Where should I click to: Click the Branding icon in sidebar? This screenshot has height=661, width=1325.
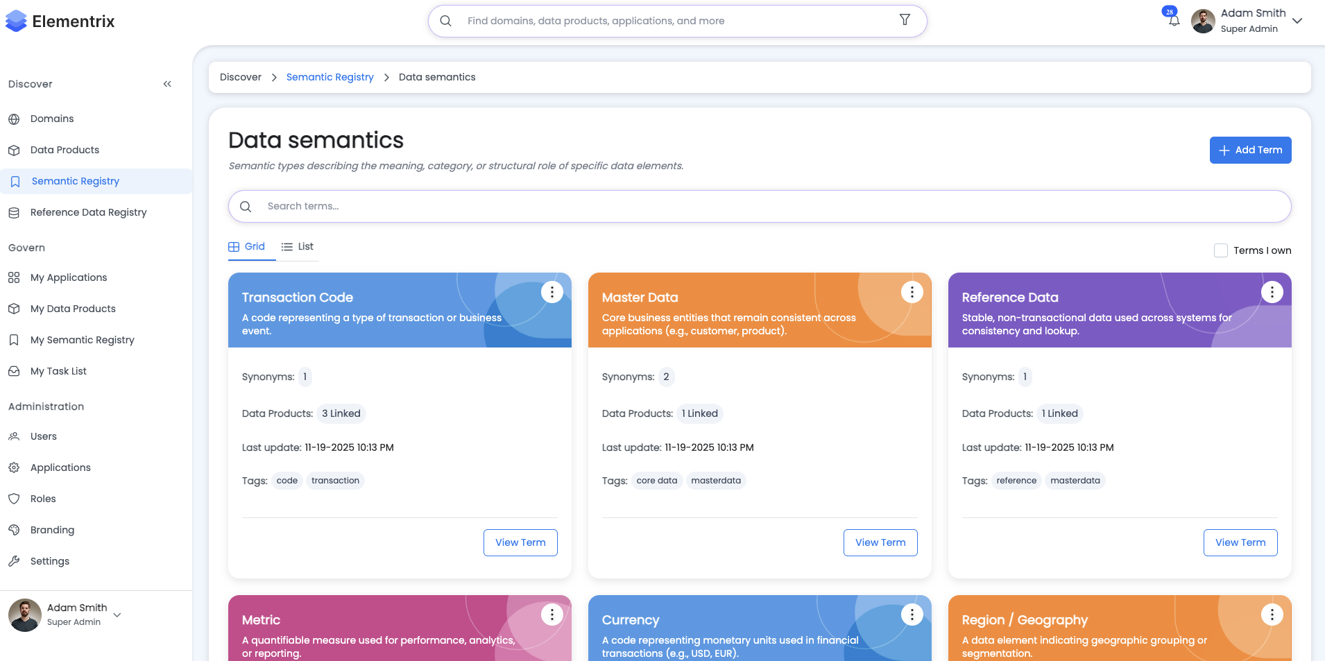click(14, 530)
